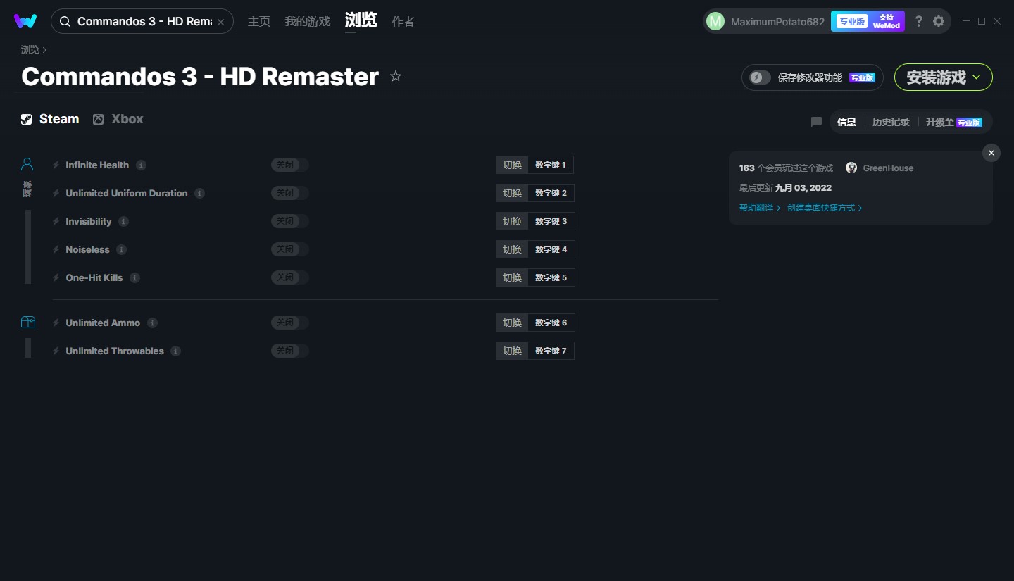Open the 主页 home tab
1014x581 pixels.
[x=259, y=22]
